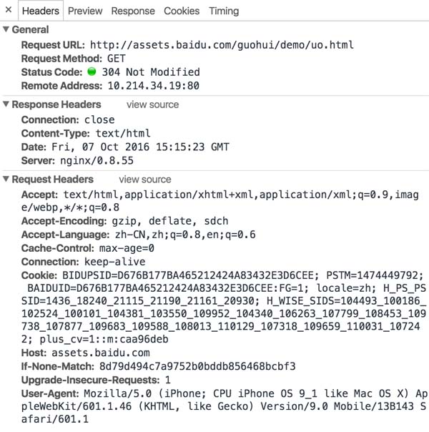Close the request details panel
The image size is (429, 432).
coord(8,11)
